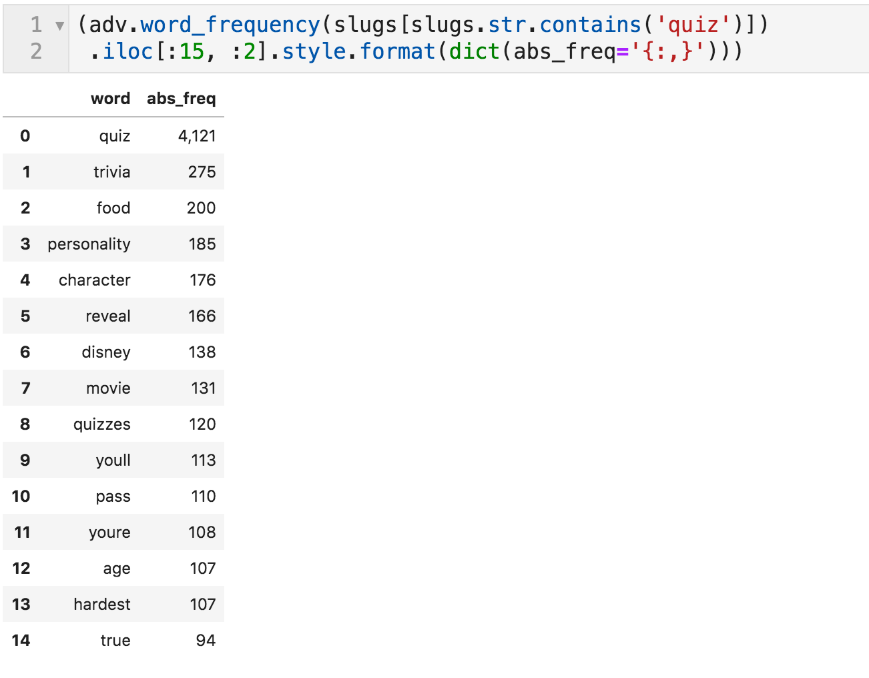
Task: Select the 'trivia' word cell
Action: (111, 172)
